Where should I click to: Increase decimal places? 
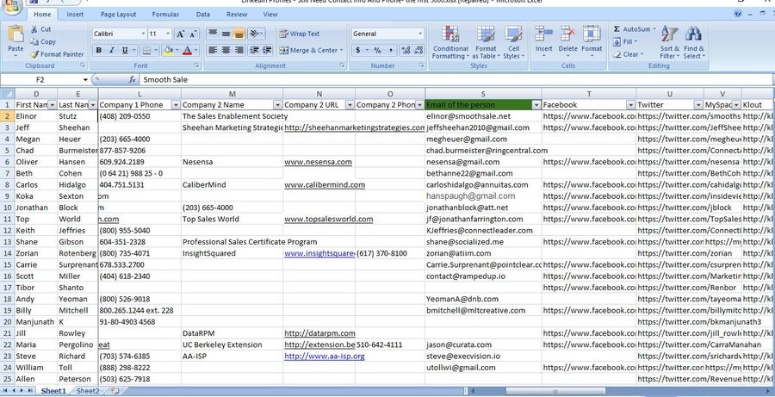406,51
